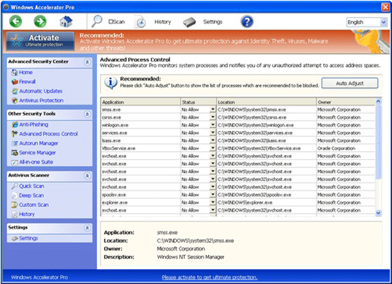Image resolution: width=392 pixels, height=284 pixels.
Task: Click the blue help question mark icon
Action: pos(247,22)
